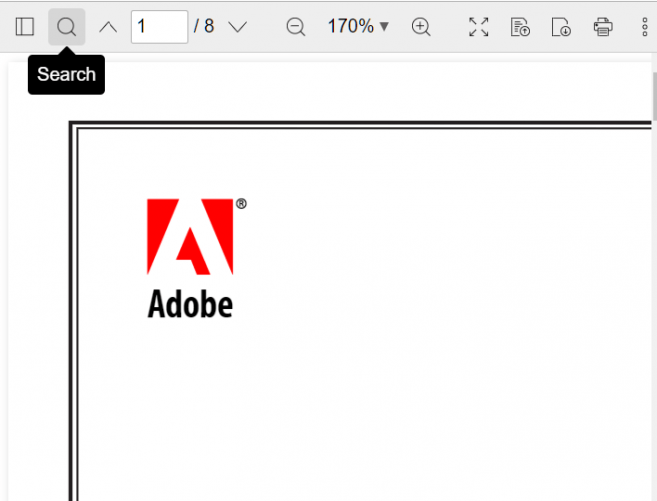Click the page number field
Viewport: 657px width, 501px height.
(159, 27)
